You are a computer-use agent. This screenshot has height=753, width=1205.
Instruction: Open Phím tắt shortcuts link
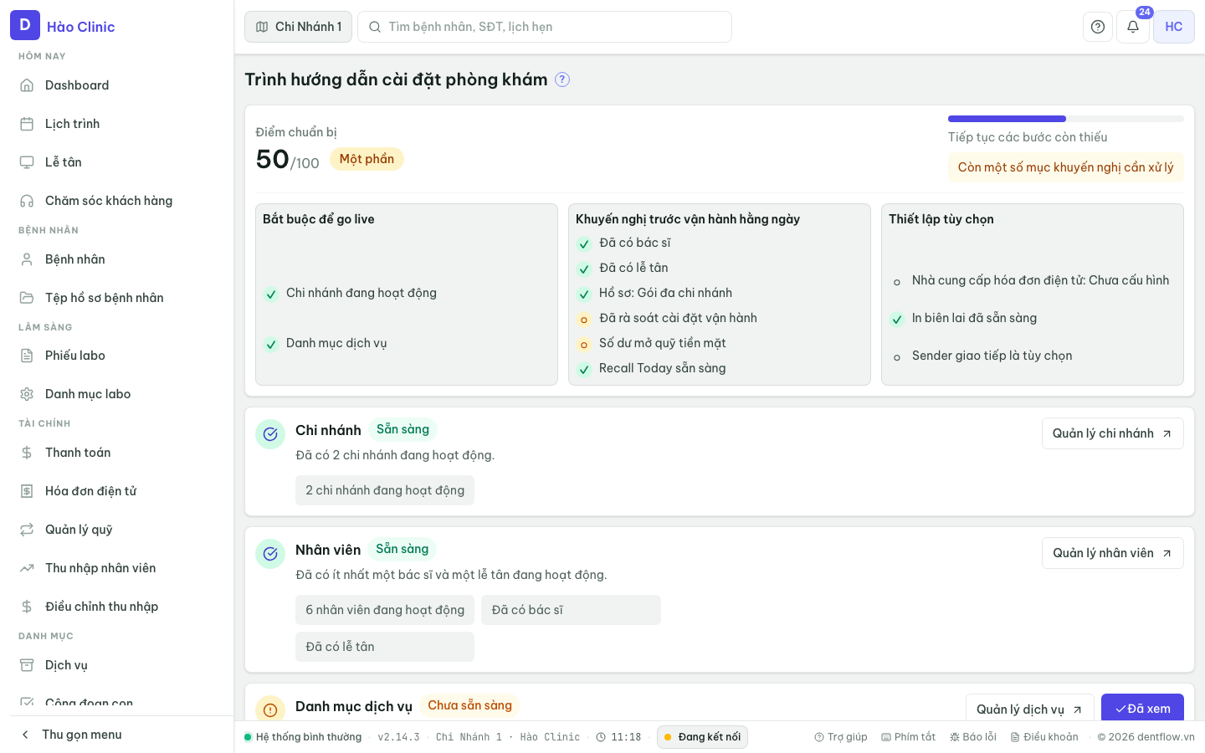909,737
